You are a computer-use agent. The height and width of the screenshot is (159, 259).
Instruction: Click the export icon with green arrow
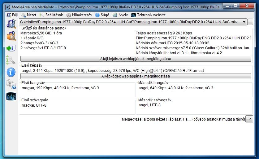(11, 48)
